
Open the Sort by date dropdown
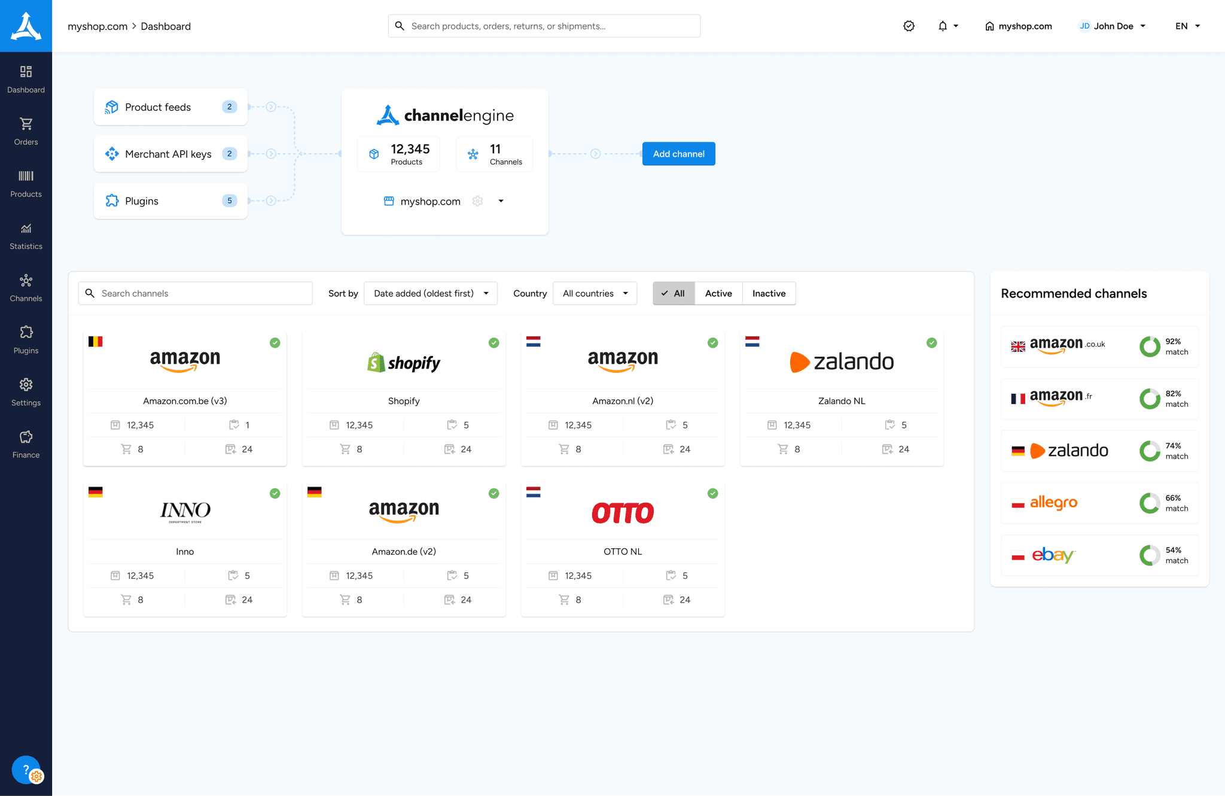431,293
